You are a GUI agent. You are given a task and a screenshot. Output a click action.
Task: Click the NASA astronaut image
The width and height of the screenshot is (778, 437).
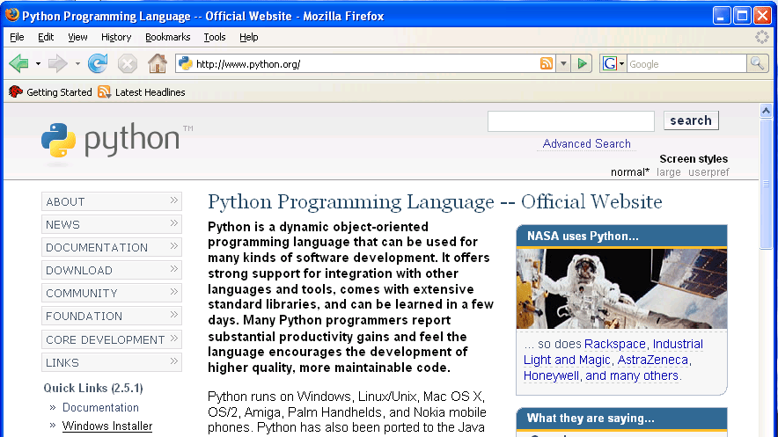[x=621, y=289]
